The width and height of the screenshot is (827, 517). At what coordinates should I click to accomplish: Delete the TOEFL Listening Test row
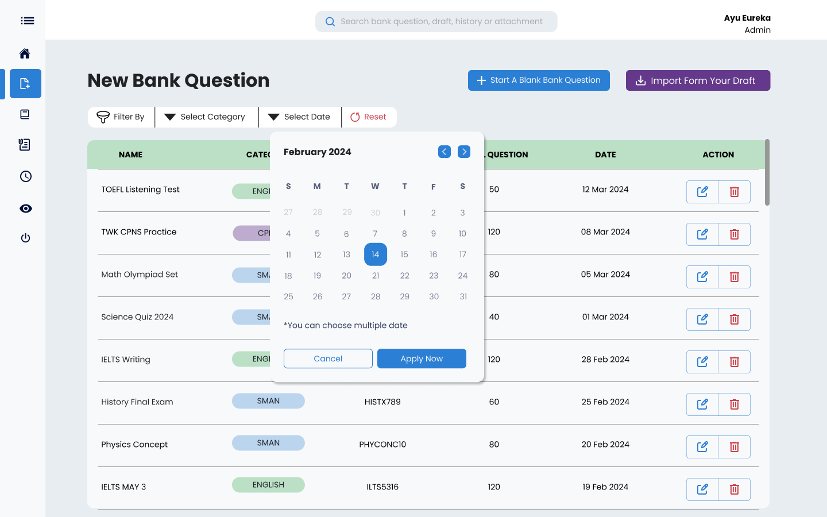[x=735, y=192]
